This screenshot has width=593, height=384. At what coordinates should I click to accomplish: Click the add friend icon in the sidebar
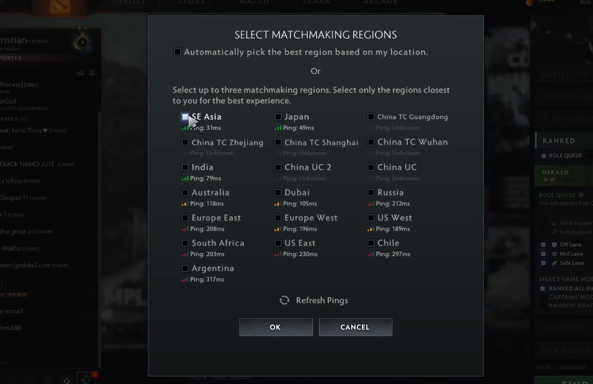(x=81, y=73)
